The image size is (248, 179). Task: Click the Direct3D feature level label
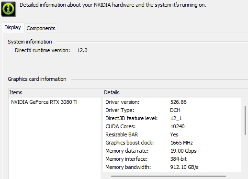click(131, 118)
